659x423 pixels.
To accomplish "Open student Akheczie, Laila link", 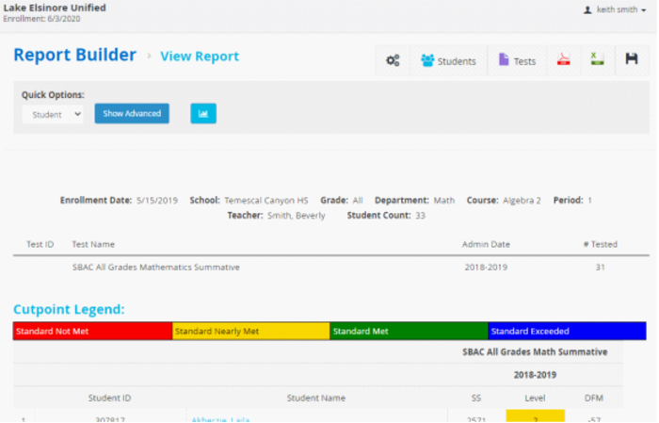I will [220, 419].
